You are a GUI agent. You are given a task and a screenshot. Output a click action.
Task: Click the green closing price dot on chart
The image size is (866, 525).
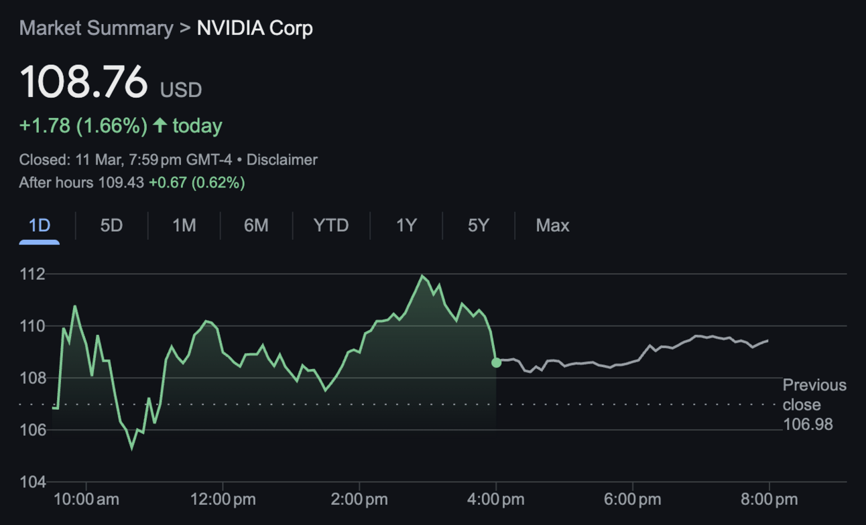[496, 362]
